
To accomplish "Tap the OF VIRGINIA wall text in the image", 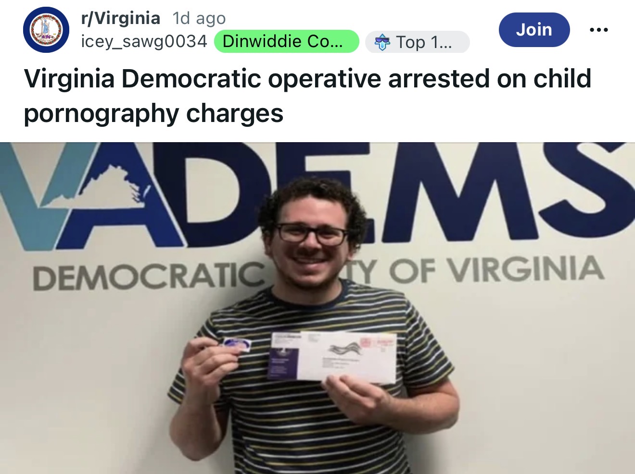I will coord(496,270).
